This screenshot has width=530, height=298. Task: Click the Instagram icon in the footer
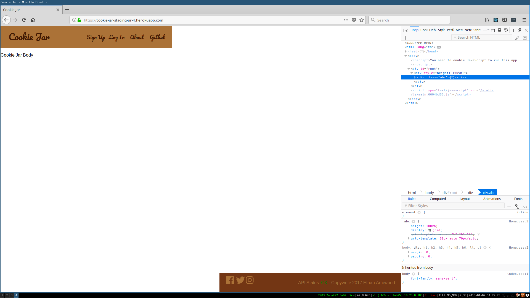(250, 280)
